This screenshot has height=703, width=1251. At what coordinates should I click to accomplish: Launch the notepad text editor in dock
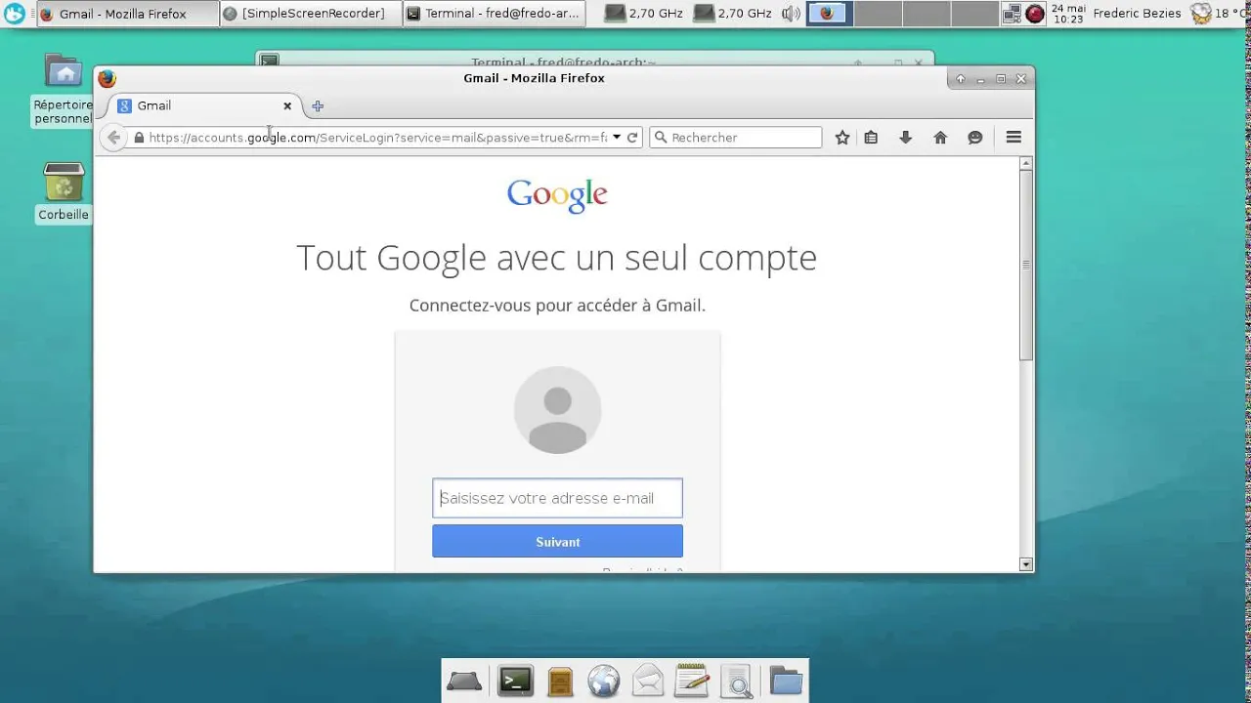tap(692, 681)
